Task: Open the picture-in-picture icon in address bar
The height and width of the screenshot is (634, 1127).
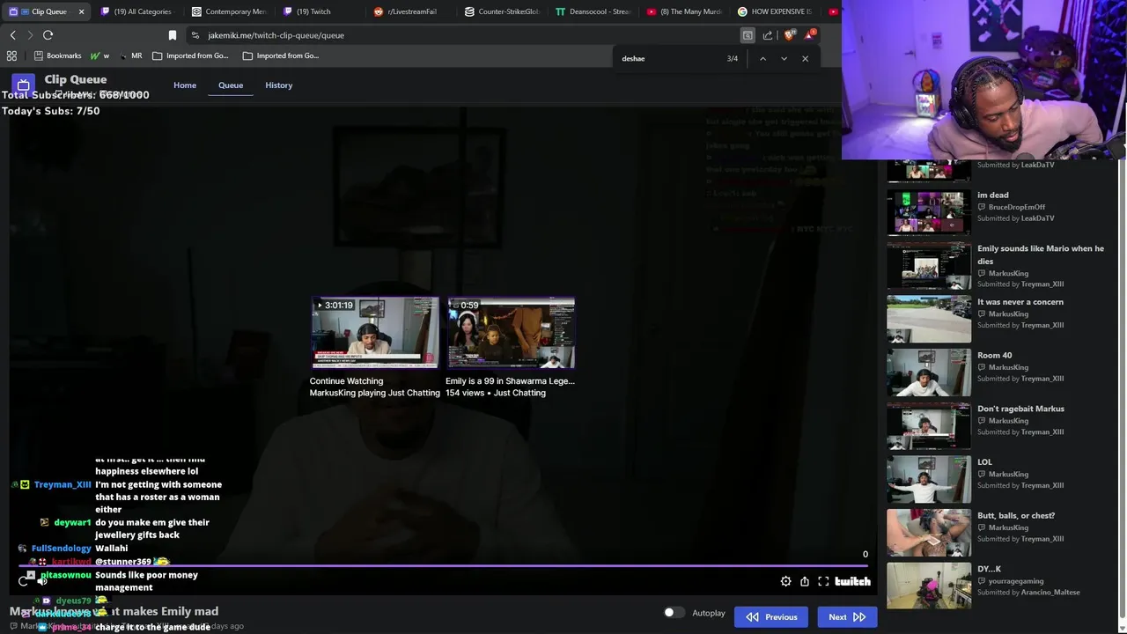Action: point(748,35)
